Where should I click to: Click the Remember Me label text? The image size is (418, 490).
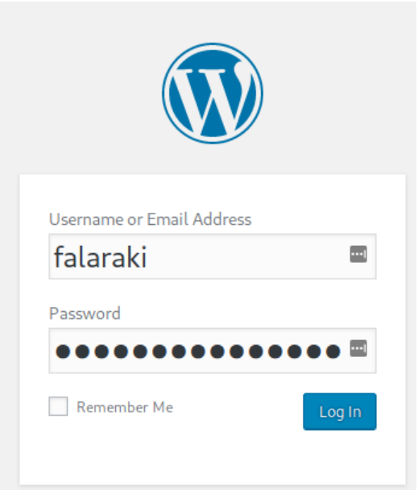(125, 407)
